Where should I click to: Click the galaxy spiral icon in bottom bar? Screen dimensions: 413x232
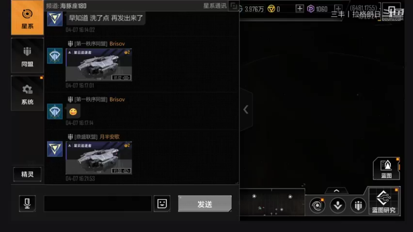click(x=317, y=205)
